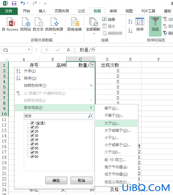Uncheck the 45 value checkbox
Image resolution: width=173 pixels, height=195 pixels.
[32, 144]
